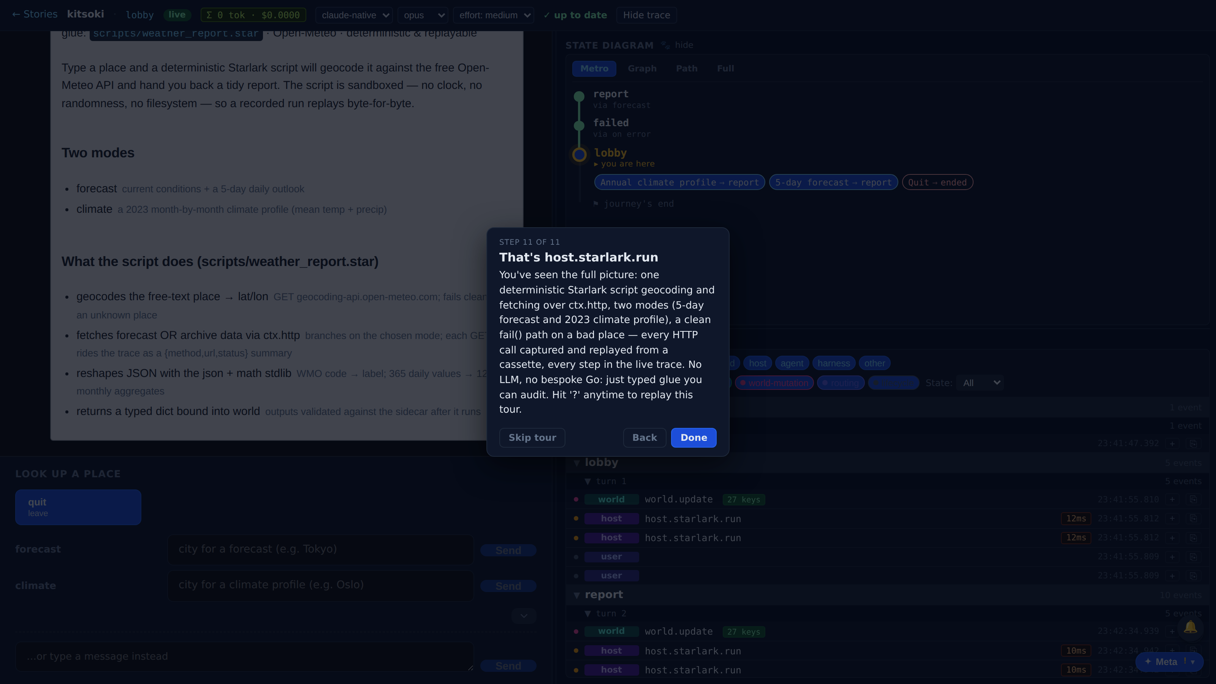Toggle the 'agent' filter chip
Viewport: 1216px width, 684px height.
coord(792,363)
